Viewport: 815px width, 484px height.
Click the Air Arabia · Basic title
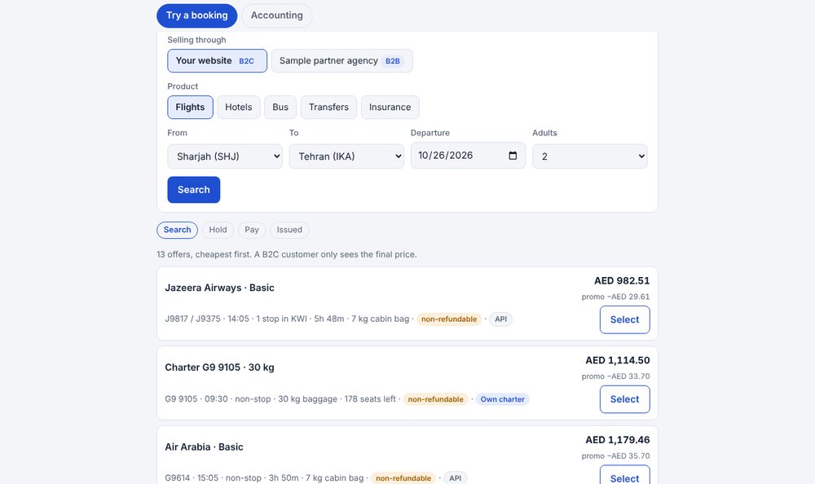pyautogui.click(x=204, y=447)
